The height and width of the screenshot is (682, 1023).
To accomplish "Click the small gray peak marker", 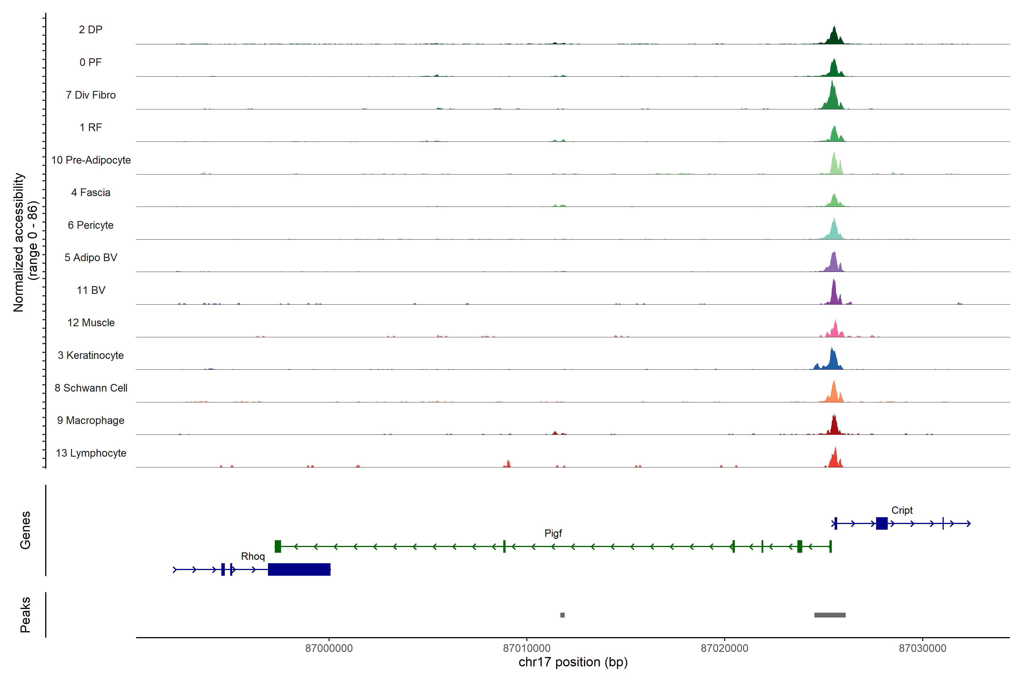I will (x=562, y=615).
